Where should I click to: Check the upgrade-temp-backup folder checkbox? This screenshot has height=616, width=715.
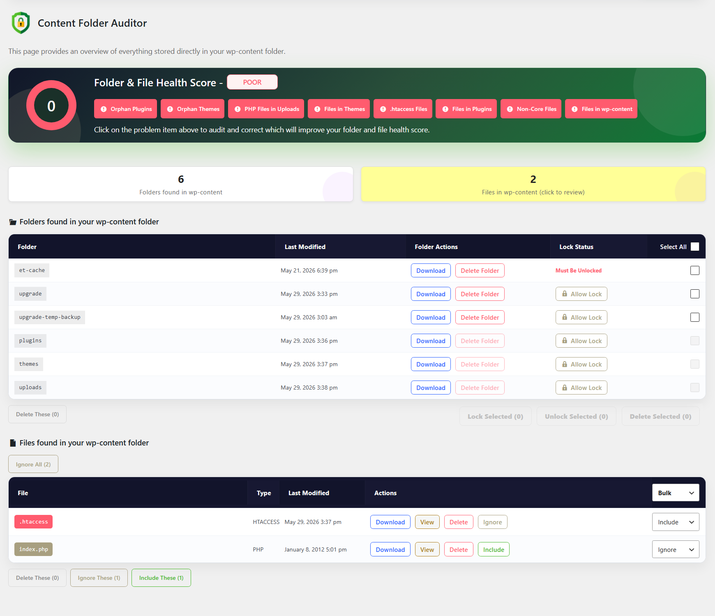695,317
